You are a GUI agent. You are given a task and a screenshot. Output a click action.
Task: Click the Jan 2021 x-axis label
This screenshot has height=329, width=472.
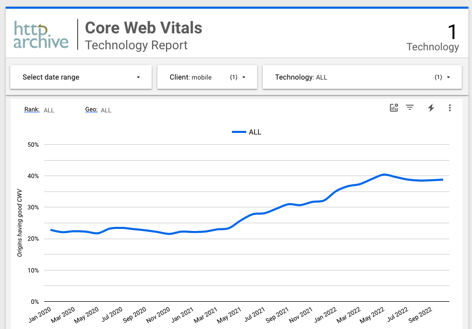point(183,315)
